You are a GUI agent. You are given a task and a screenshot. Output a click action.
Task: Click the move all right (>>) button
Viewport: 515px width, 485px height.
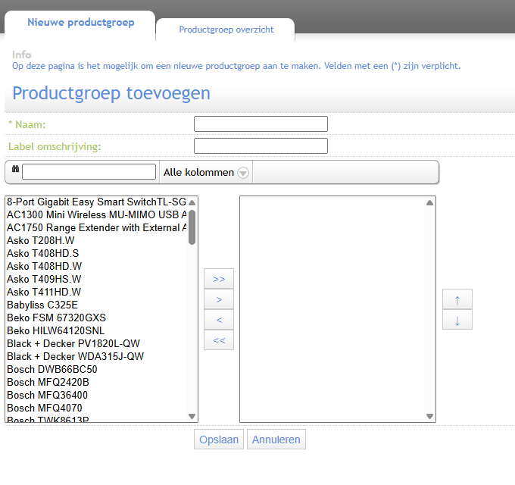coord(219,279)
